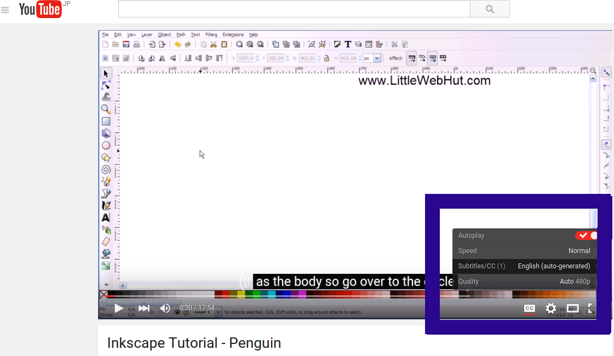Click the Paste clipboard icon
Image resolution: width=614 pixels, height=356 pixels.
click(224, 45)
